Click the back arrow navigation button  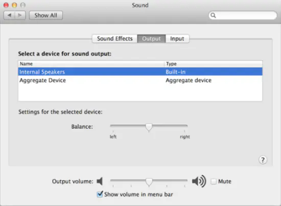9,15
